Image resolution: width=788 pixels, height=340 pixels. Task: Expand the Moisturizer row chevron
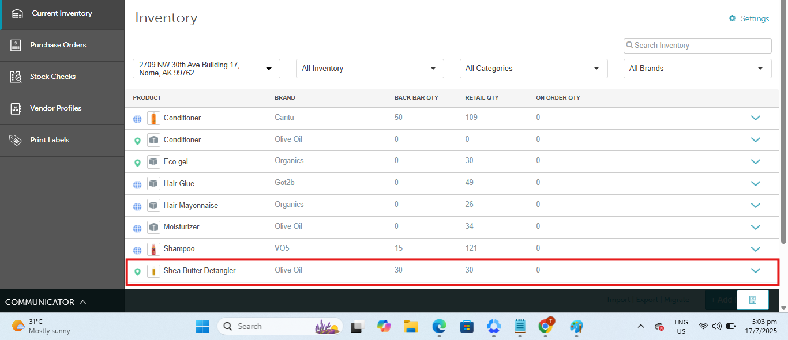click(x=756, y=228)
